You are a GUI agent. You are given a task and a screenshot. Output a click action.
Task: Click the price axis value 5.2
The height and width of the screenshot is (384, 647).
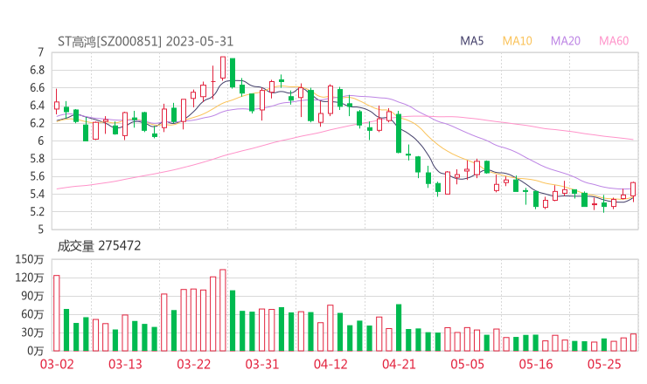[37, 212]
